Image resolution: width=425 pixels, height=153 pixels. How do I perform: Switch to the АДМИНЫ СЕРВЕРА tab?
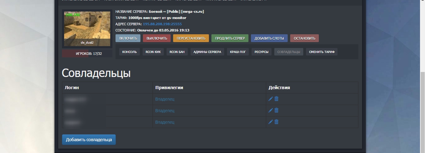(207, 52)
